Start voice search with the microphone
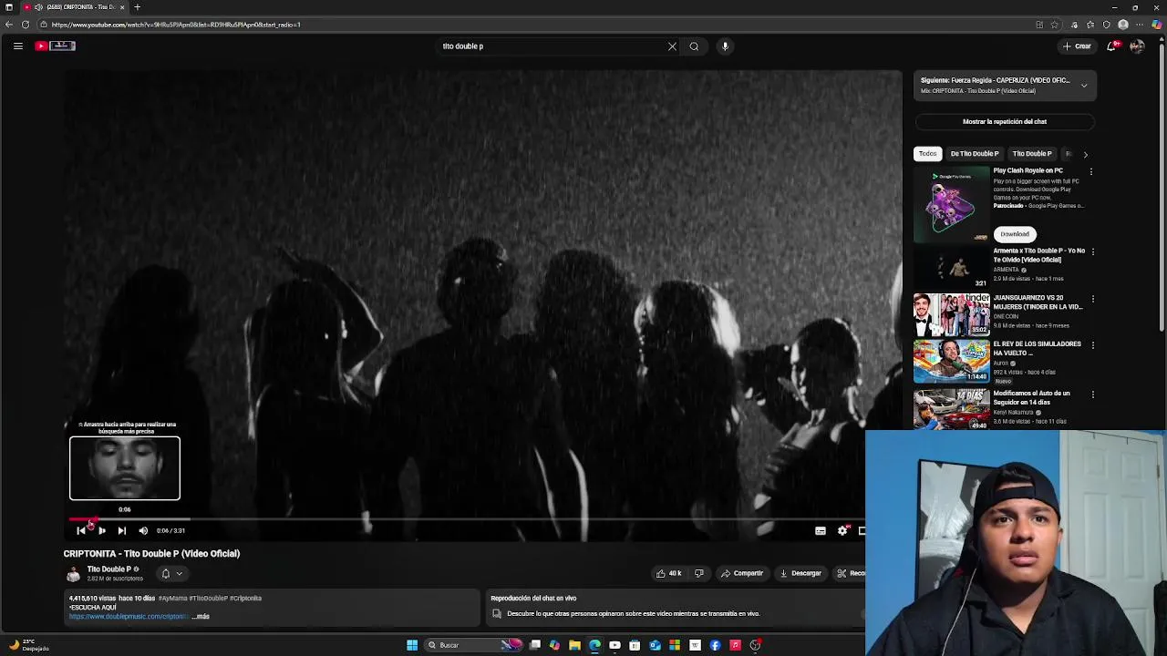 (x=725, y=46)
